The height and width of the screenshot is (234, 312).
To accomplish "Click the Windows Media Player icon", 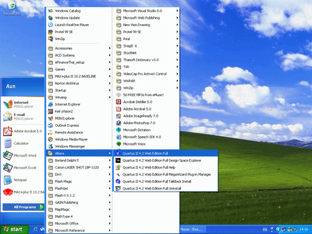I will tap(51, 139).
